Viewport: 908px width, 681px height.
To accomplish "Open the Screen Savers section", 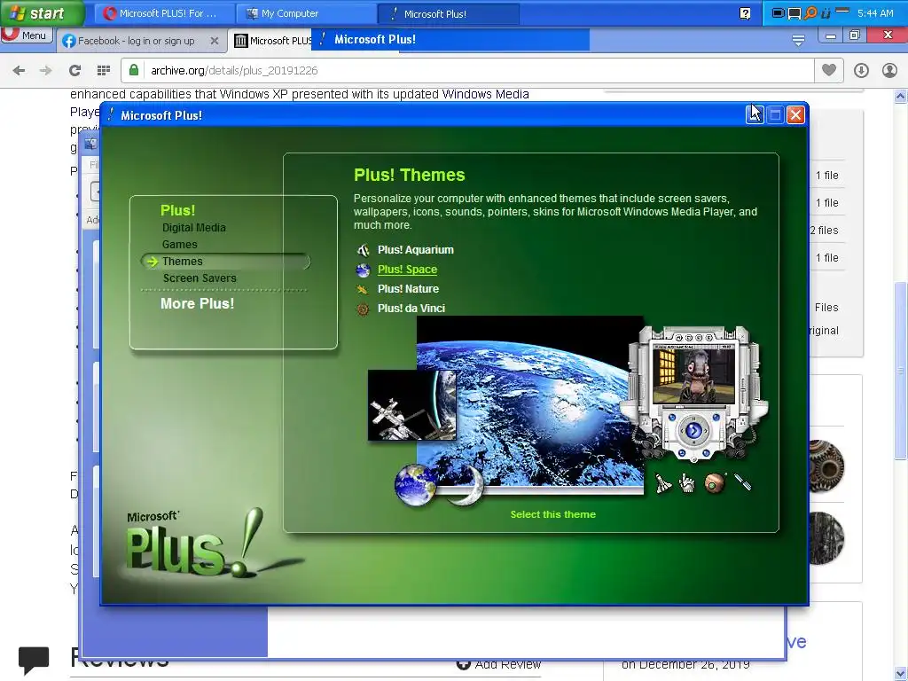I will (200, 278).
